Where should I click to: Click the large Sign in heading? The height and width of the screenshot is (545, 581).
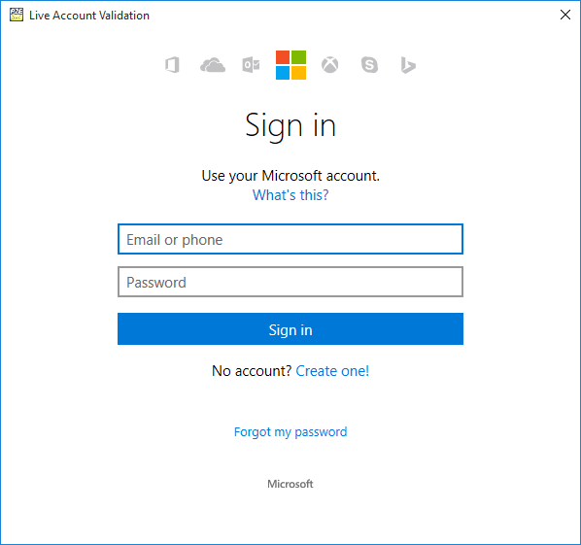point(290,126)
